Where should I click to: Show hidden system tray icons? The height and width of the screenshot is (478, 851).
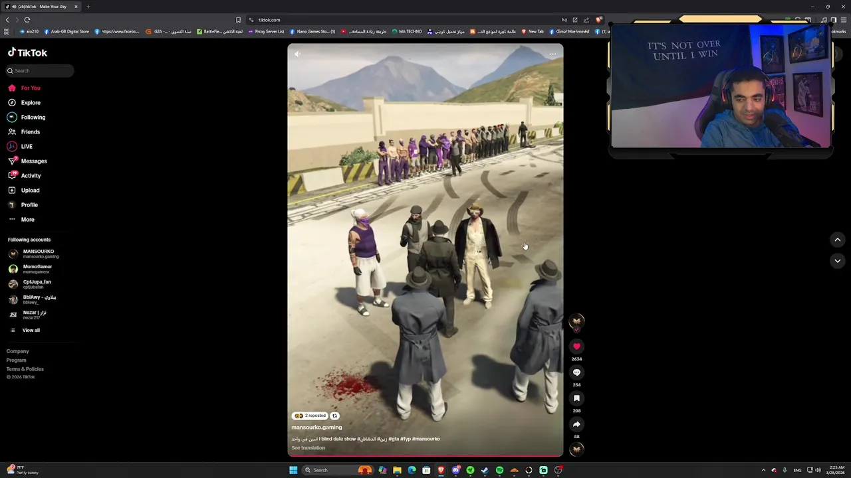point(763,470)
